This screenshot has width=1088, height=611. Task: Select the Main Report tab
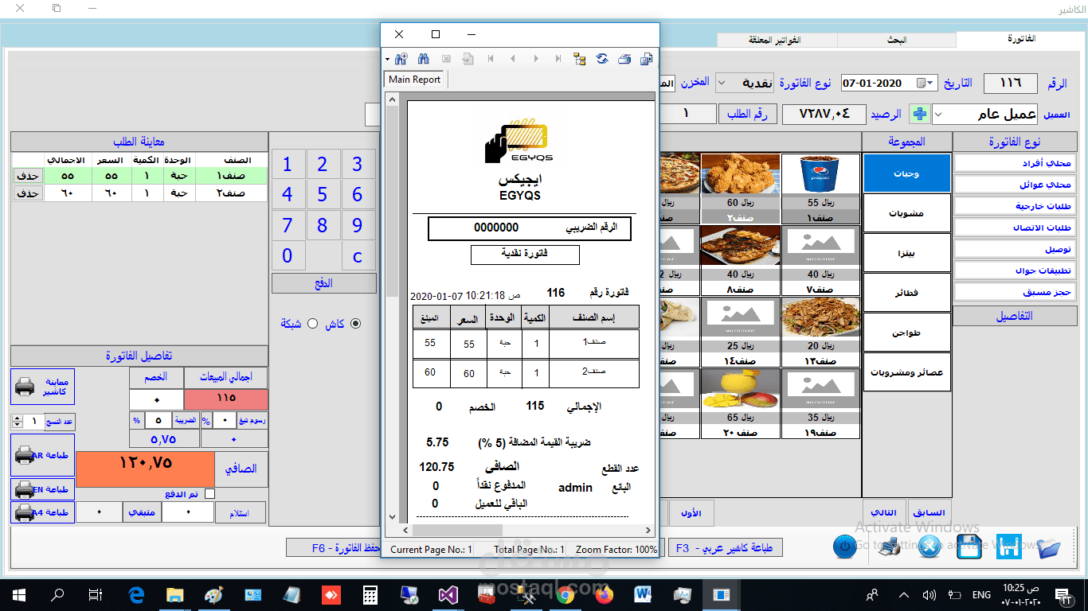[415, 80]
